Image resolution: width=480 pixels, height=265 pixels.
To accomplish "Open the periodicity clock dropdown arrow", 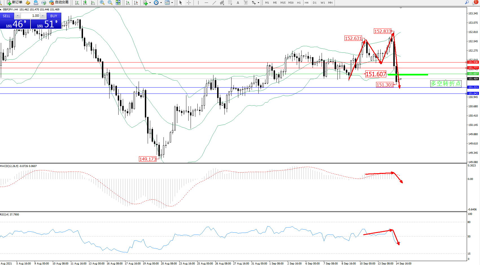I will point(161,3).
